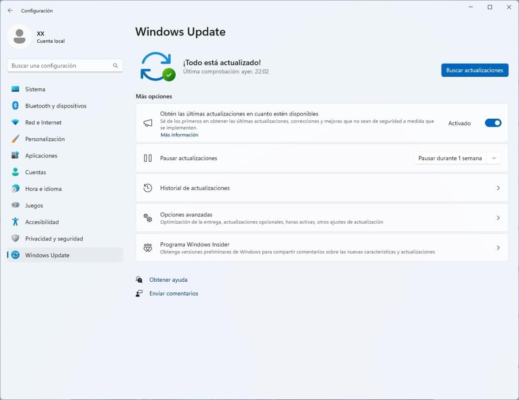519x400 pixels.
Task: Click the Accesibilidad person icon
Action: pyautogui.click(x=16, y=222)
